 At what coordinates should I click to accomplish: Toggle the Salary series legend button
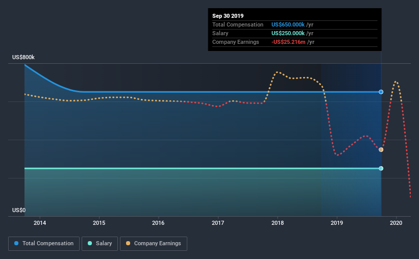pos(100,244)
